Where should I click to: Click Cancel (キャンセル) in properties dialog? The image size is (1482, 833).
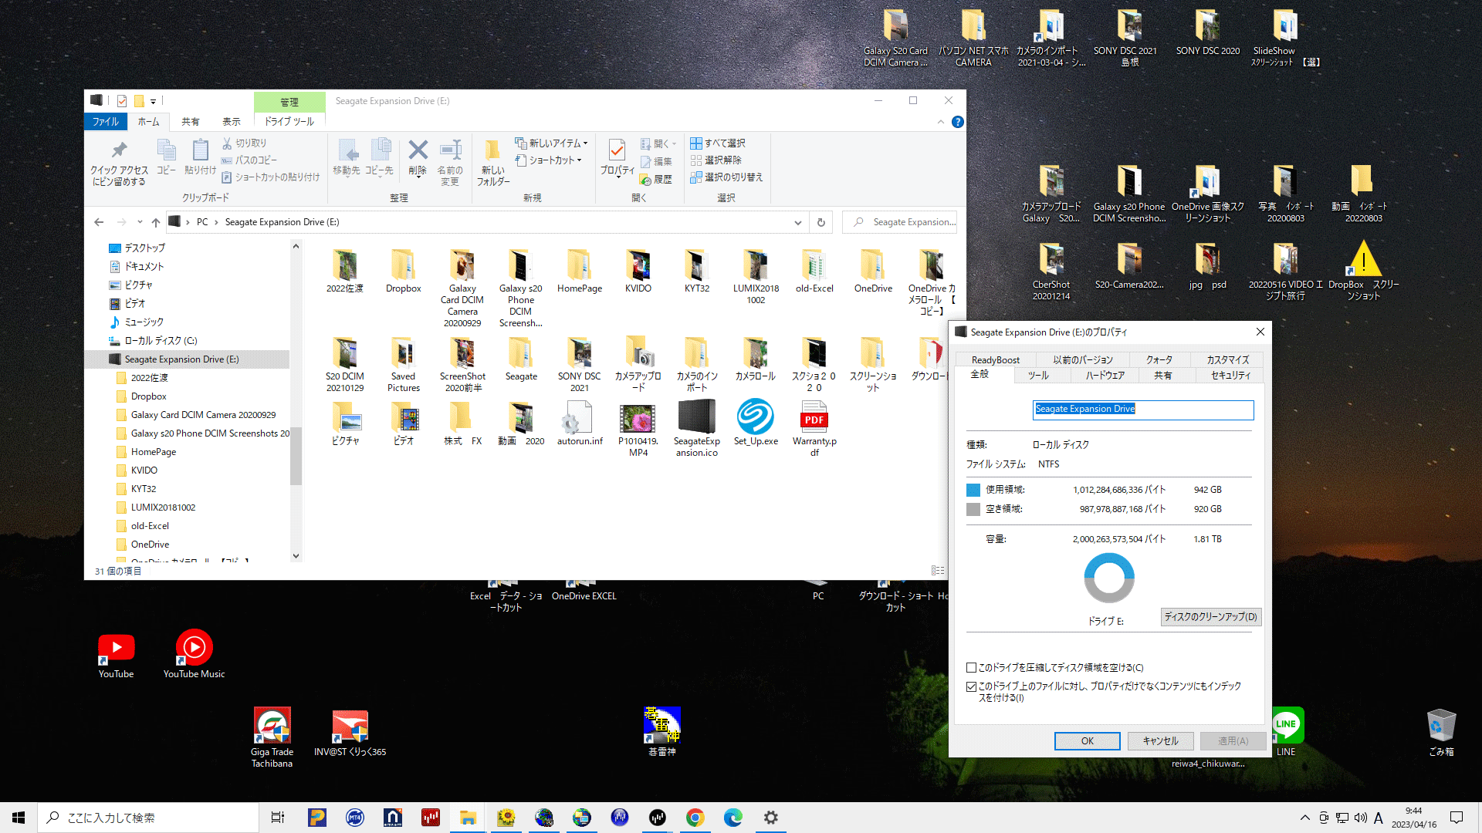point(1161,741)
